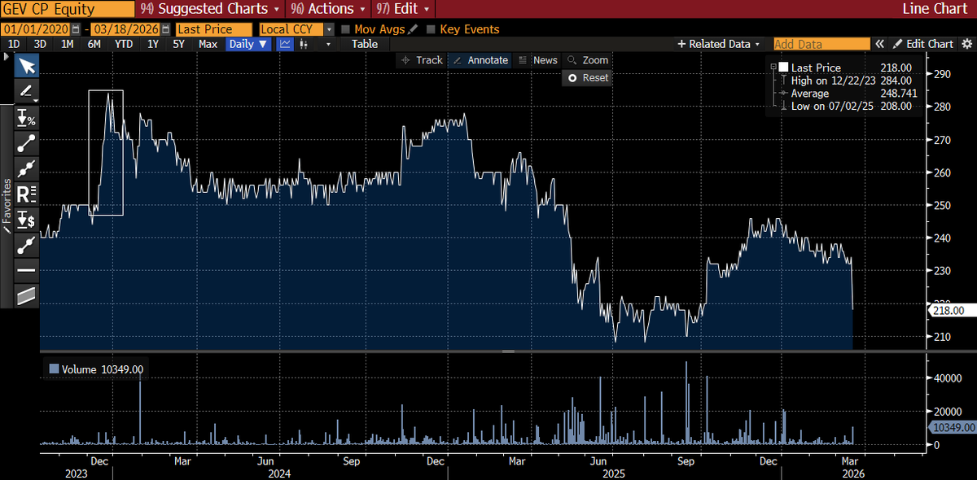Choose the dollar change measurement tool

[27, 218]
